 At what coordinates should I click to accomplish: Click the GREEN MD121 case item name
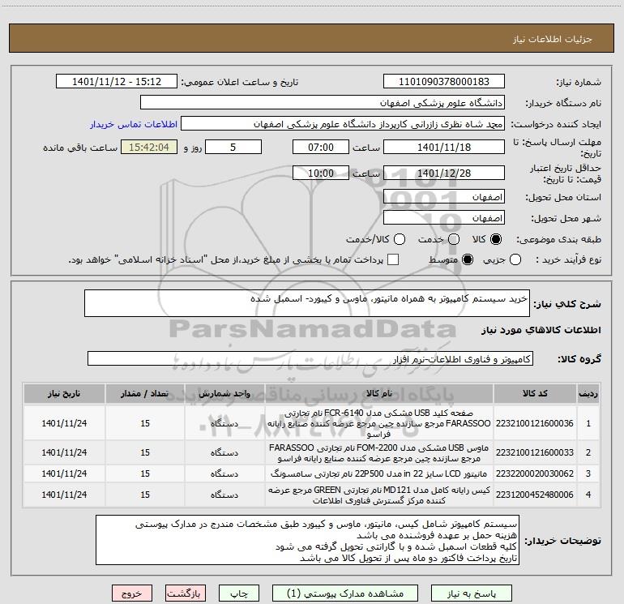point(379,495)
